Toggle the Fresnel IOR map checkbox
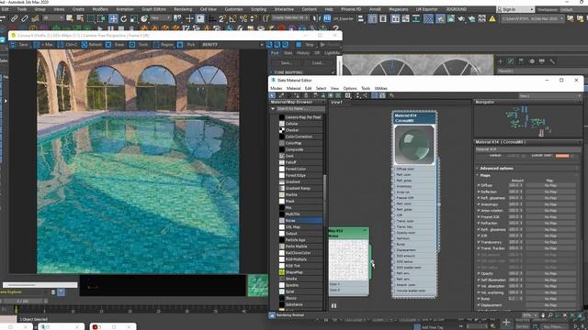Image resolution: width=588 pixels, height=330 pixels. click(479, 216)
